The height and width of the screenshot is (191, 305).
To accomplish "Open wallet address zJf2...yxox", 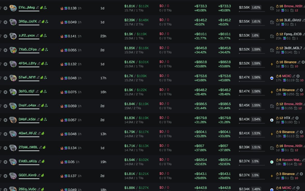I will click(27, 35).
